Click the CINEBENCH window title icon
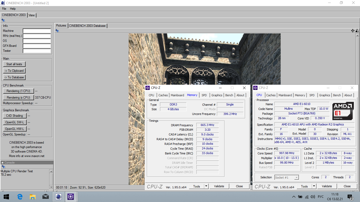Viewport: 360px width, 202px height. click(x=3, y=3)
